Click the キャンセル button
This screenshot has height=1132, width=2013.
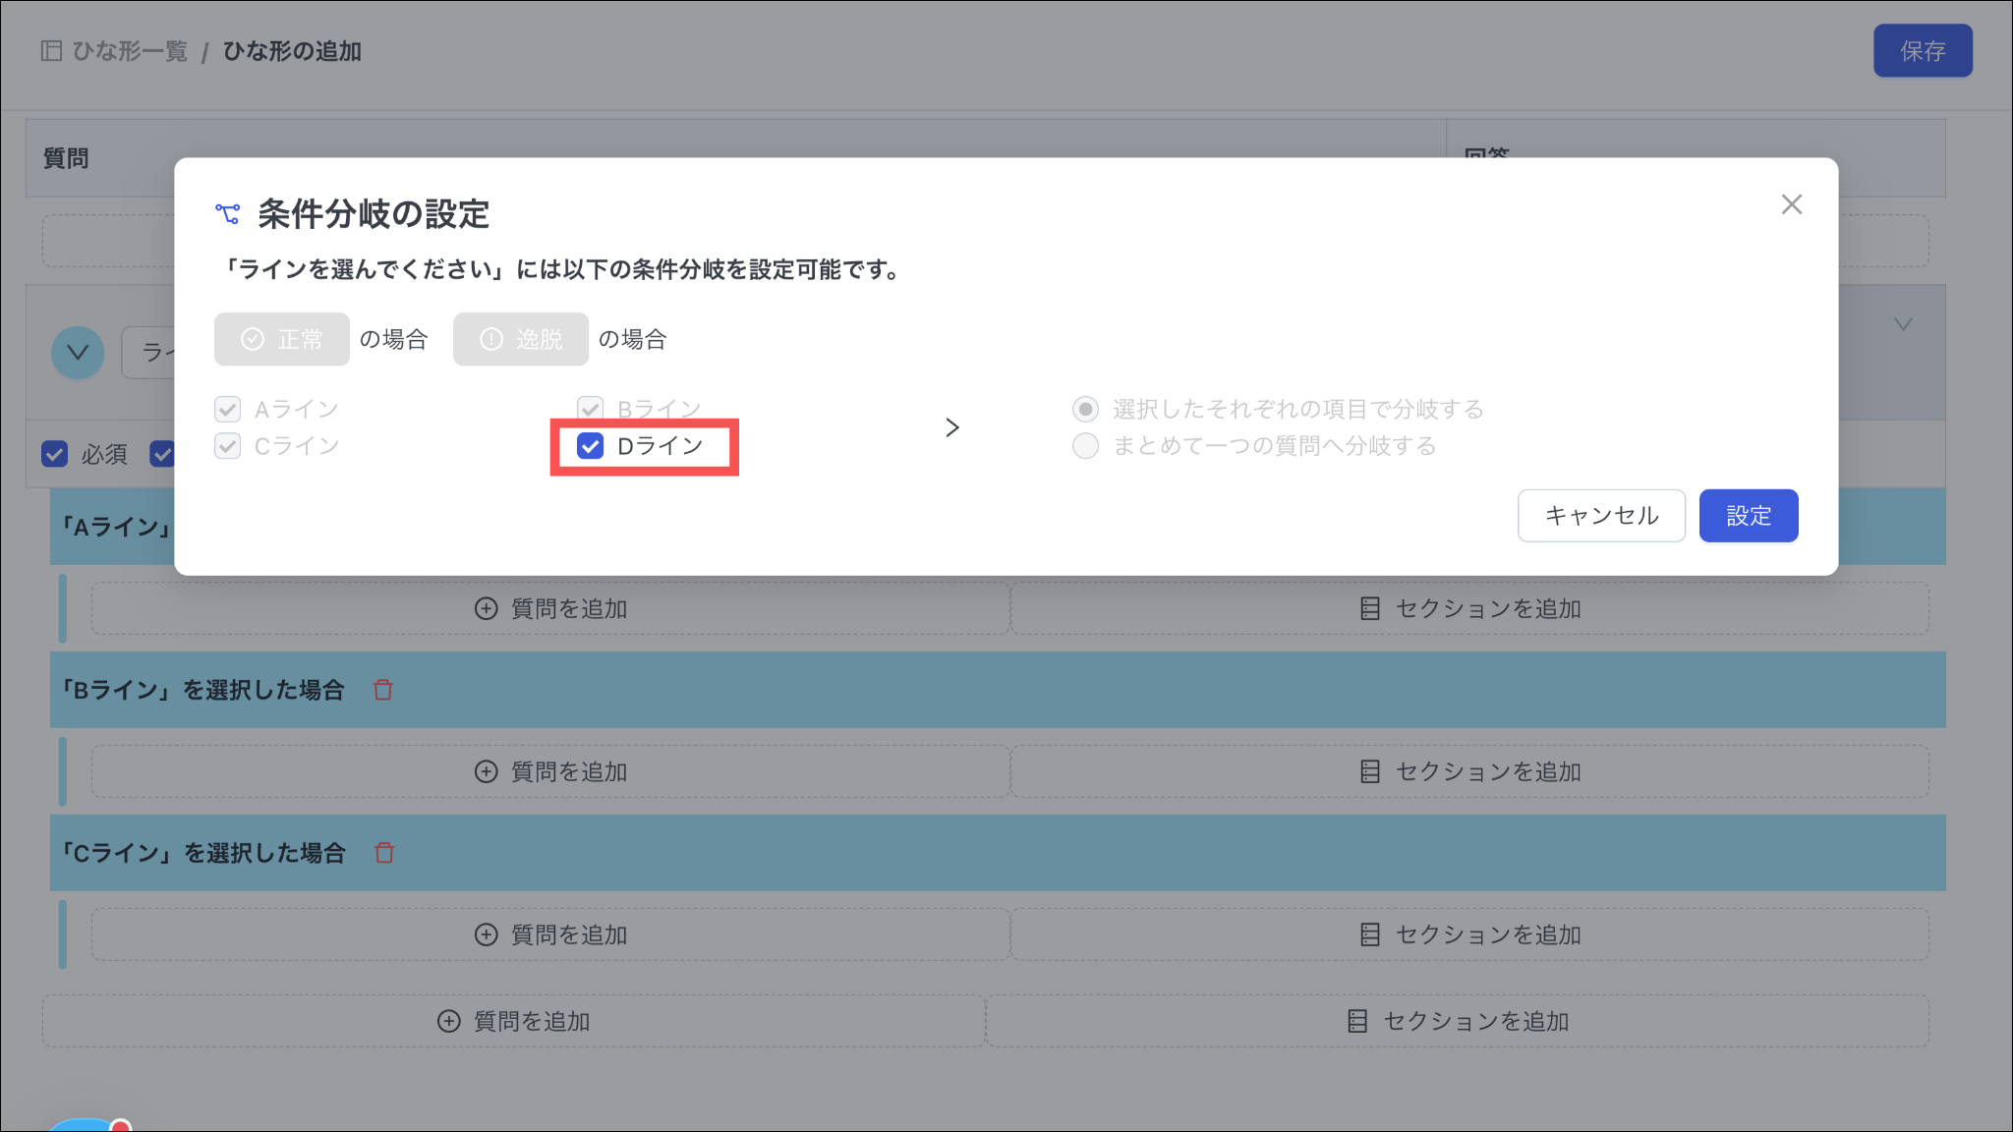coord(1601,516)
